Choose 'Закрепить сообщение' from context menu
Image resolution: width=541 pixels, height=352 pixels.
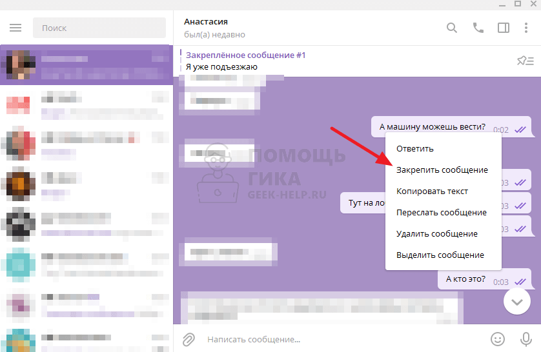point(442,170)
